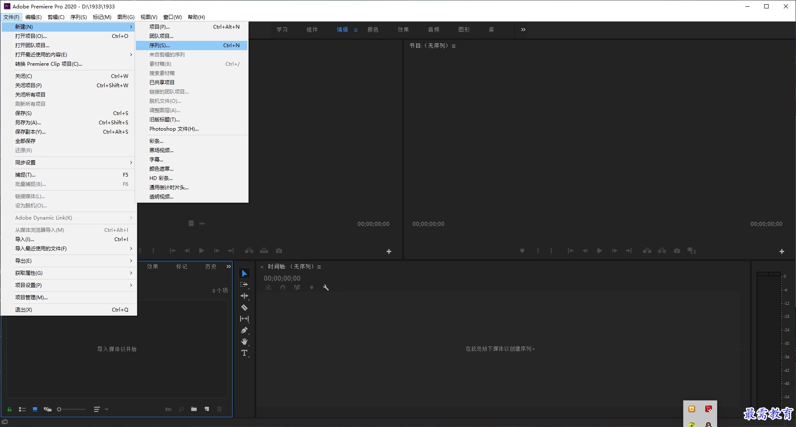The image size is (796, 427).
Task: Click 退出(X) in File menu
Action: click(68, 309)
